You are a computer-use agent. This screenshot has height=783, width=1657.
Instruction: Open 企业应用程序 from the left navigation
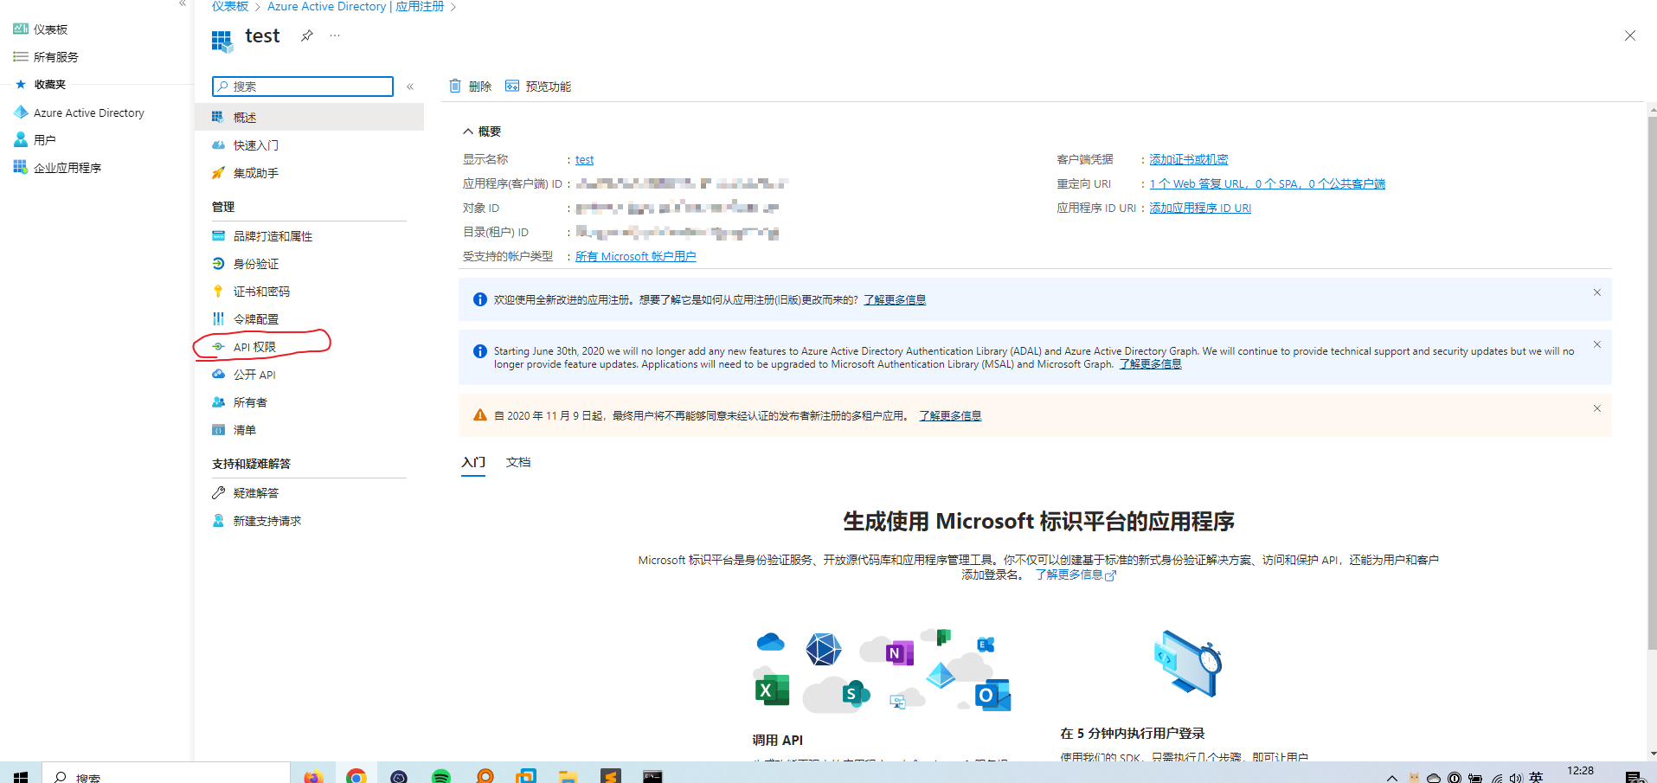coord(67,166)
